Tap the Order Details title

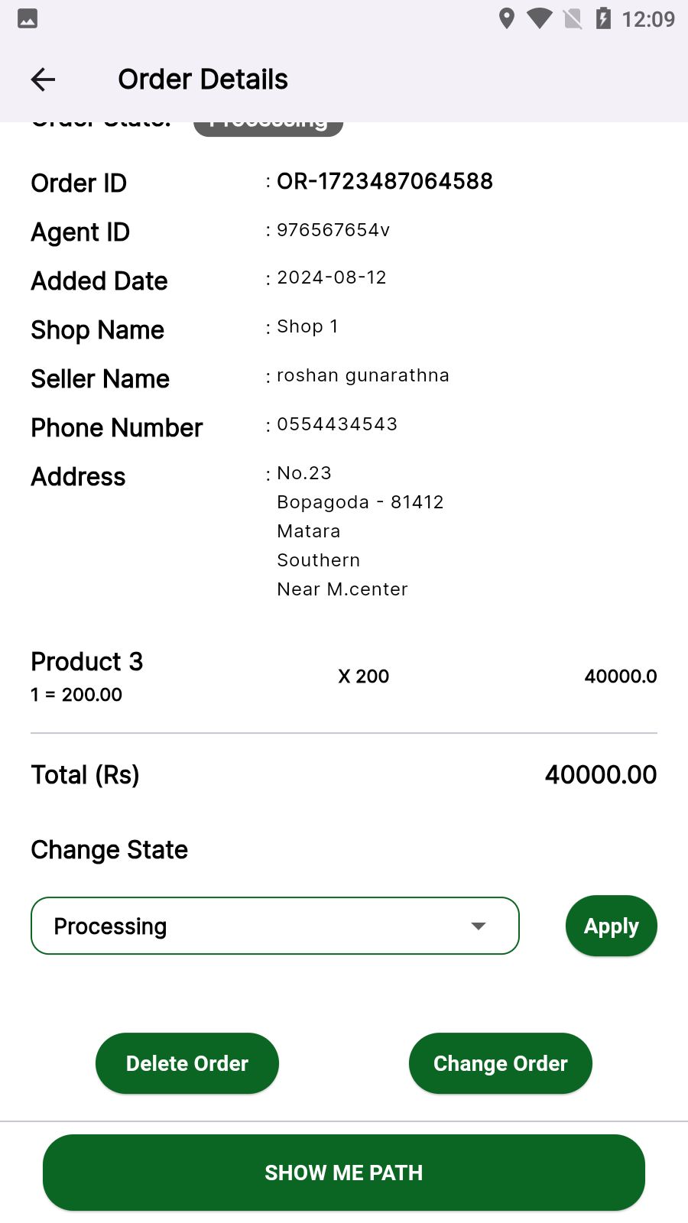(203, 79)
